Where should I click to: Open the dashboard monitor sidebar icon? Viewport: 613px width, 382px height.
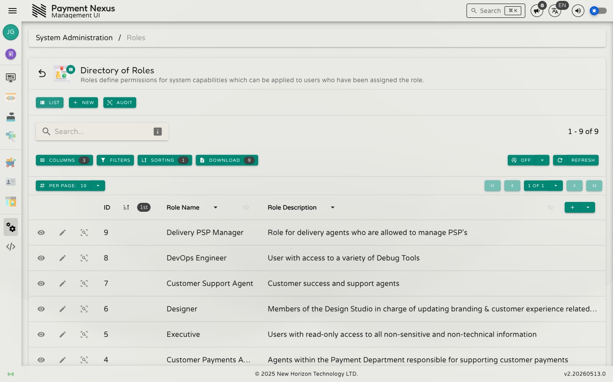(x=11, y=78)
